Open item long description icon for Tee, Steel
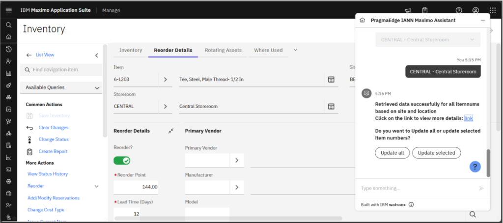Image resolution: width=503 pixels, height=223 pixels. 331,79
